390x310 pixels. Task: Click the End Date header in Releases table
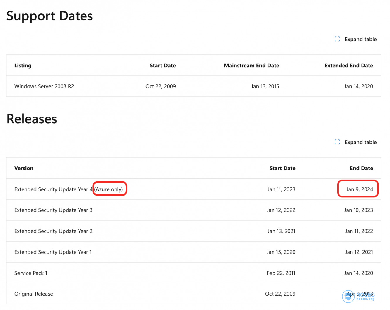point(361,168)
